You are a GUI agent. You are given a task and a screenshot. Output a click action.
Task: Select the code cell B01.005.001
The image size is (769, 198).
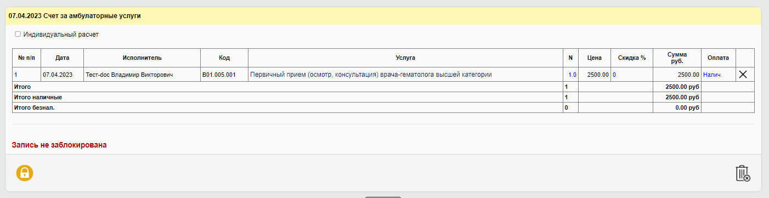[224, 75]
